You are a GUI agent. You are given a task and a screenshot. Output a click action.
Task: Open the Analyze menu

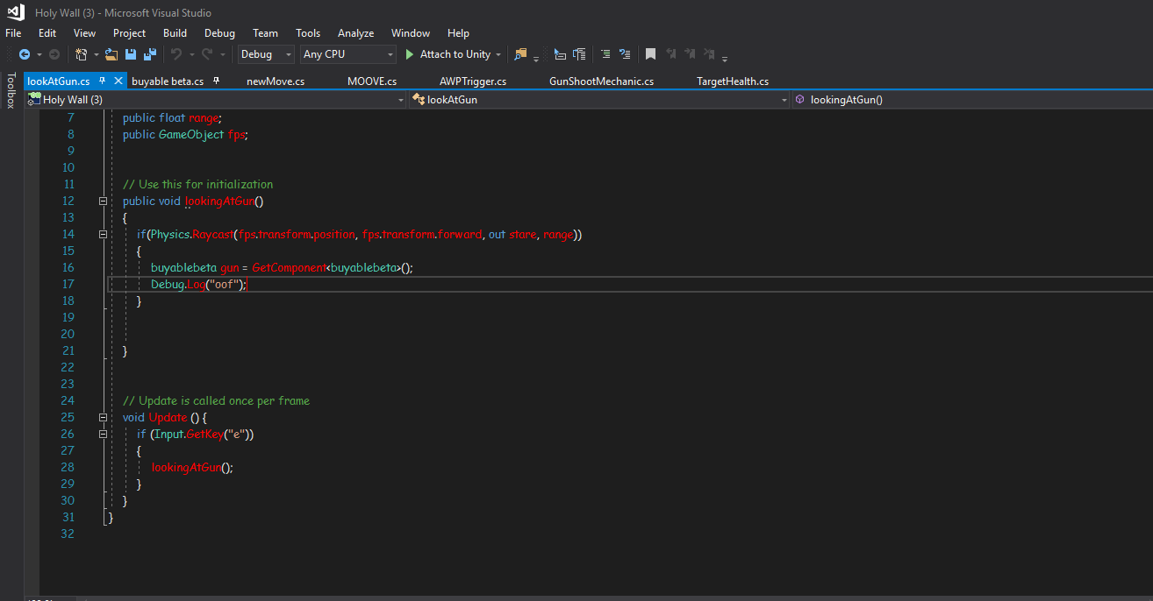pos(355,33)
